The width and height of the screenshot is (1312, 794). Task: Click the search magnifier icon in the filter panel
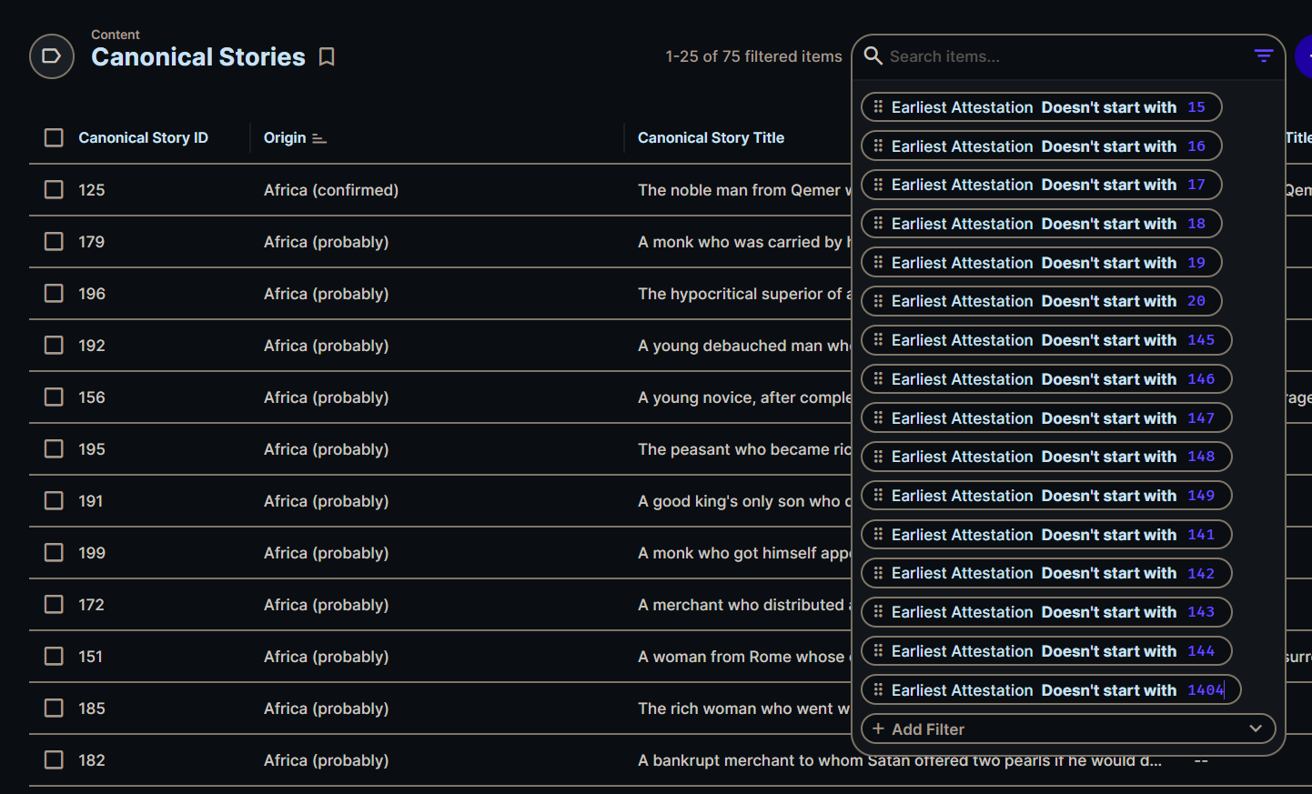point(873,55)
